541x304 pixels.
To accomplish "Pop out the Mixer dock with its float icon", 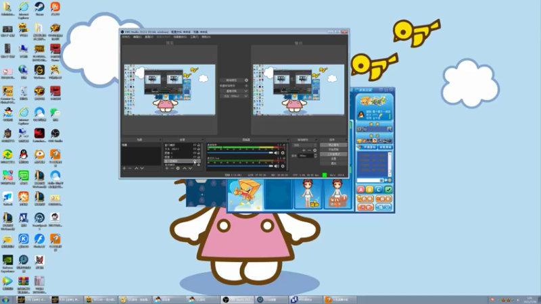I will pyautogui.click(x=289, y=140).
